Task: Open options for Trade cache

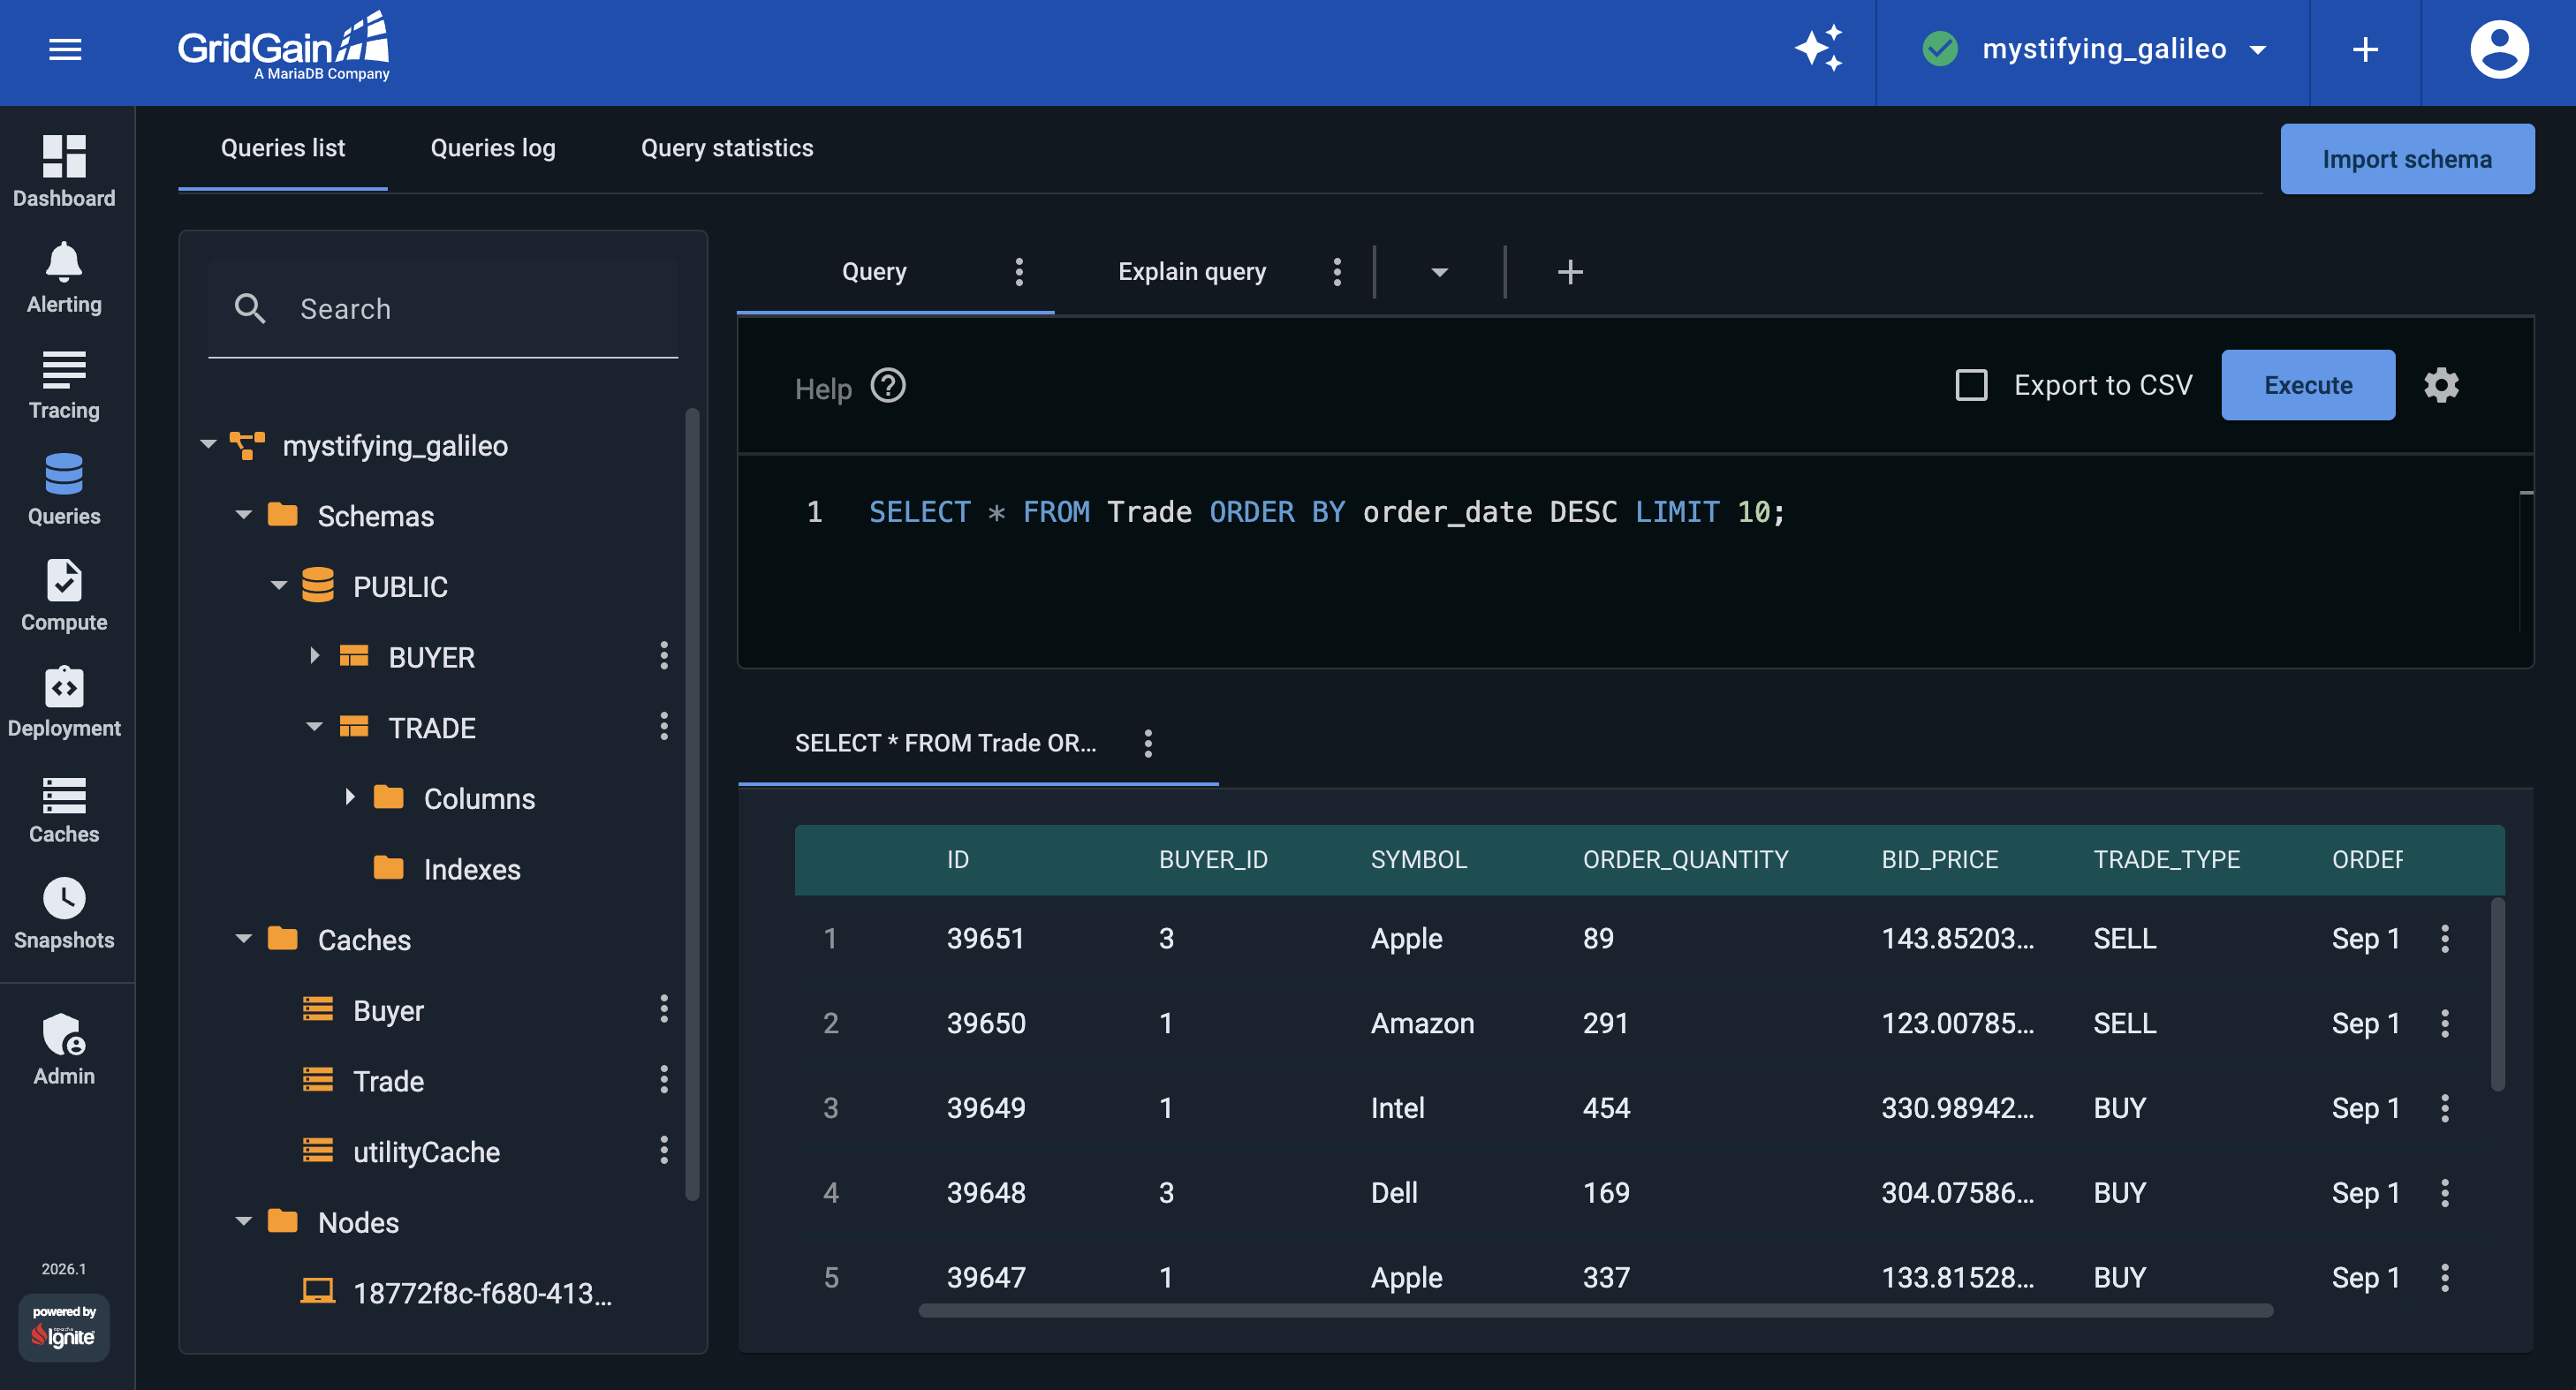Action: [x=663, y=1080]
